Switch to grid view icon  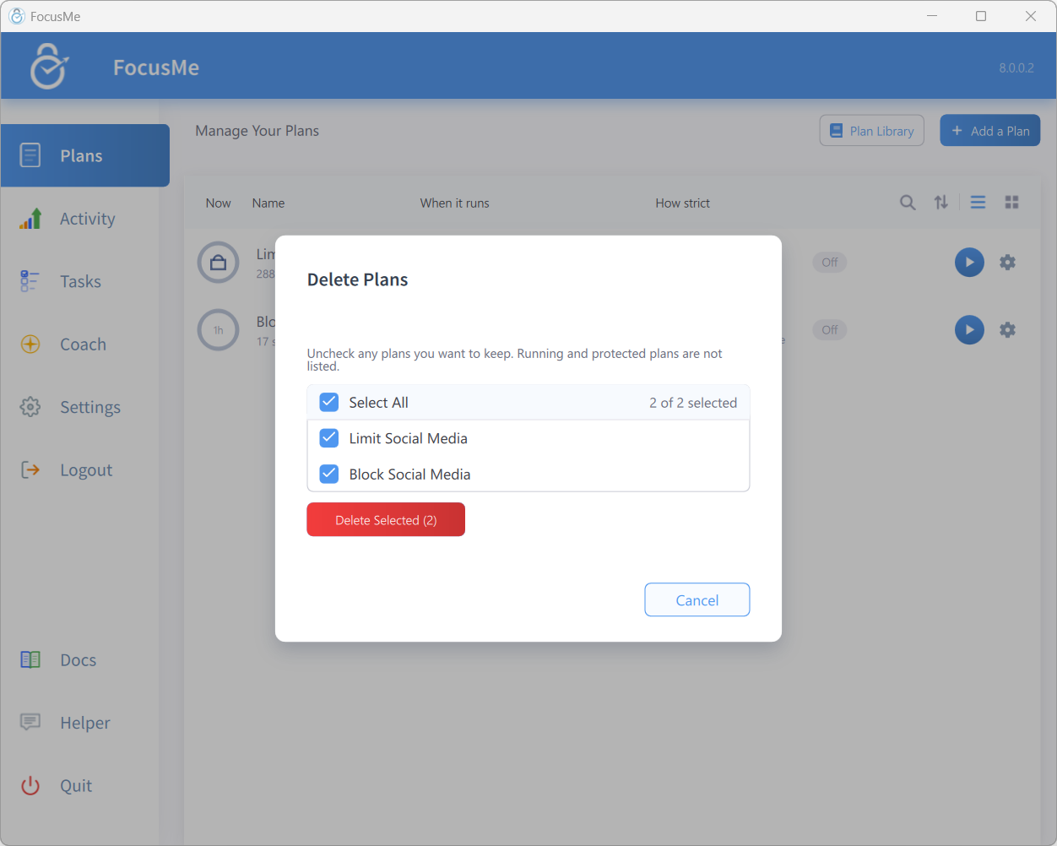1012,203
